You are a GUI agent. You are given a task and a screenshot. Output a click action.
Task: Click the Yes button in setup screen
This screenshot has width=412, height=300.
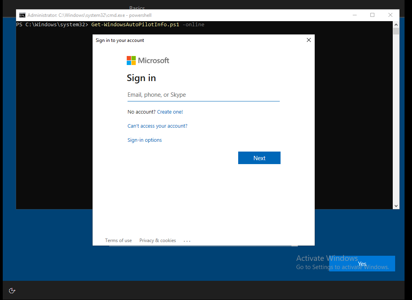coord(362,264)
